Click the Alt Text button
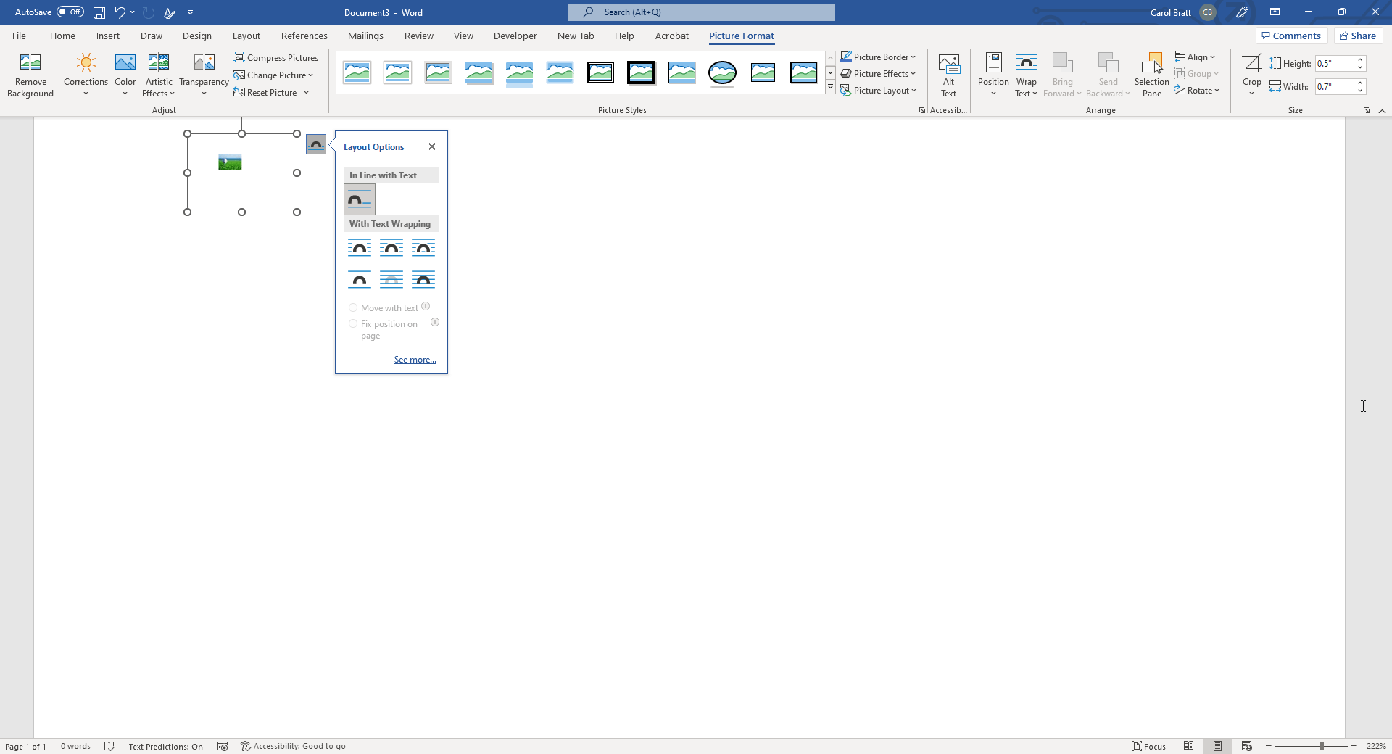1392x754 pixels. click(x=948, y=75)
